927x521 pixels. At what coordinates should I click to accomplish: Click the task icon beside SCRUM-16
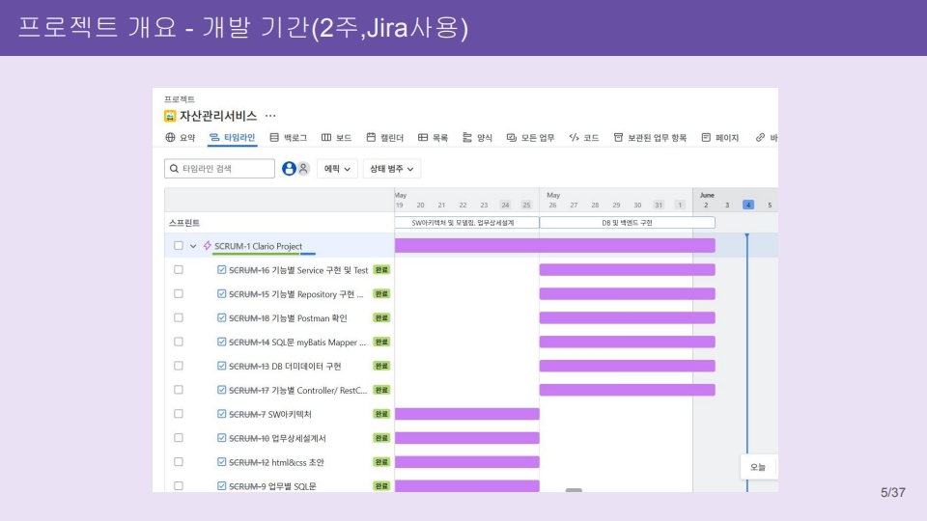point(222,270)
